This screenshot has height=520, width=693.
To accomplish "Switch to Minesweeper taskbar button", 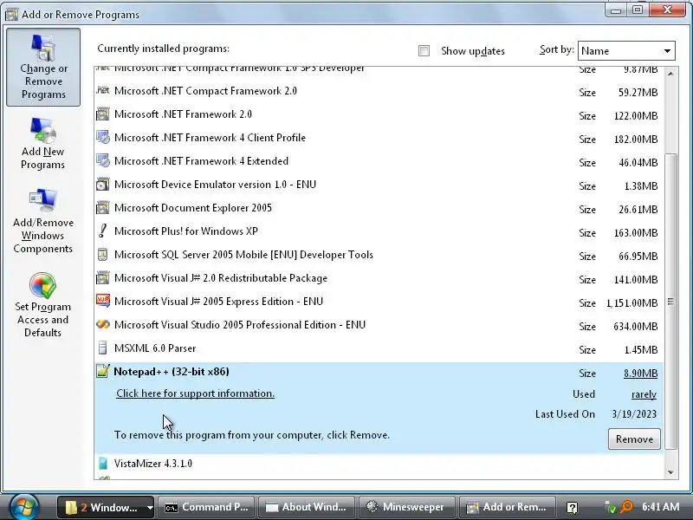I will (407, 507).
